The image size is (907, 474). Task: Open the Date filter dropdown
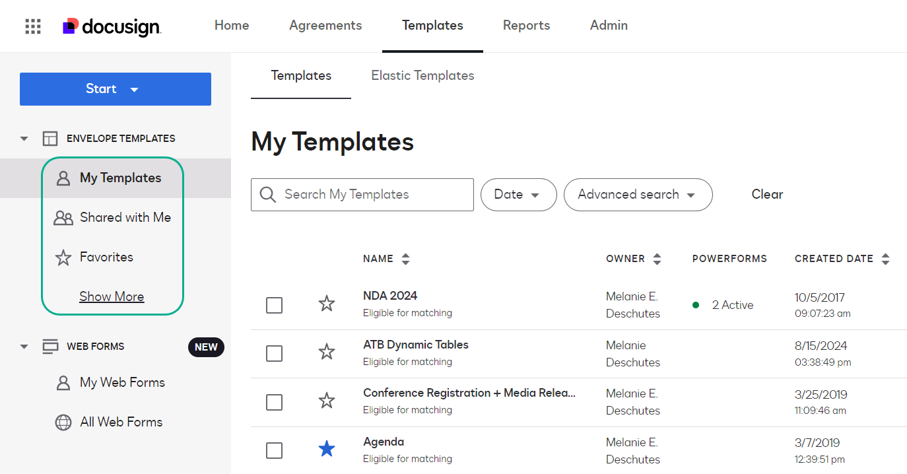point(518,195)
